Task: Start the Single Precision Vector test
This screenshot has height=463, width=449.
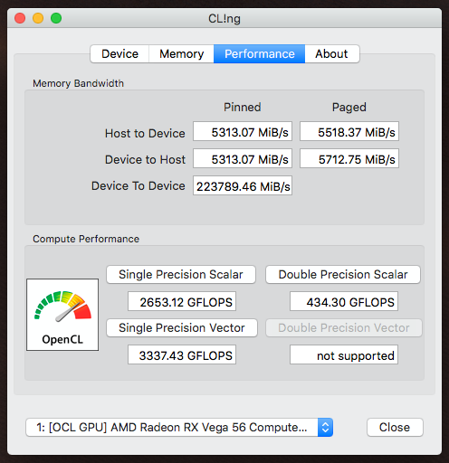Action: coord(182,327)
